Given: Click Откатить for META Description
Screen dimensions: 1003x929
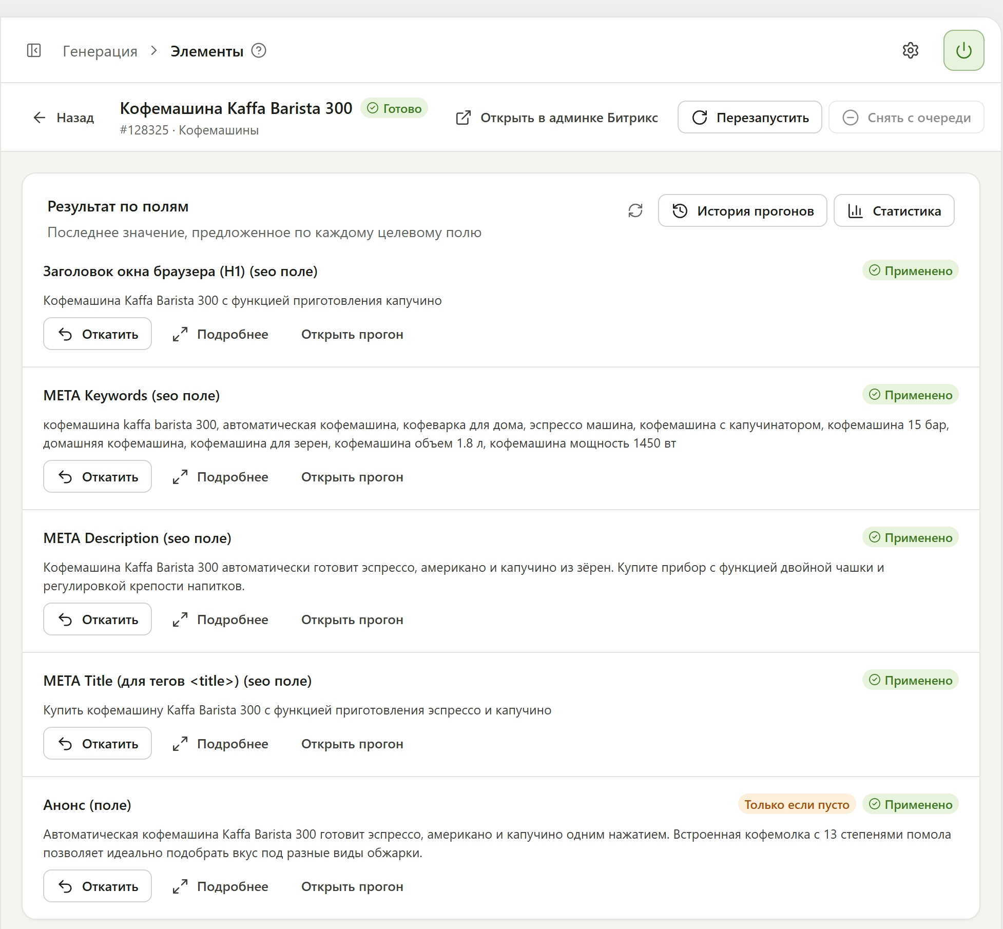Looking at the screenshot, I should click(x=98, y=620).
